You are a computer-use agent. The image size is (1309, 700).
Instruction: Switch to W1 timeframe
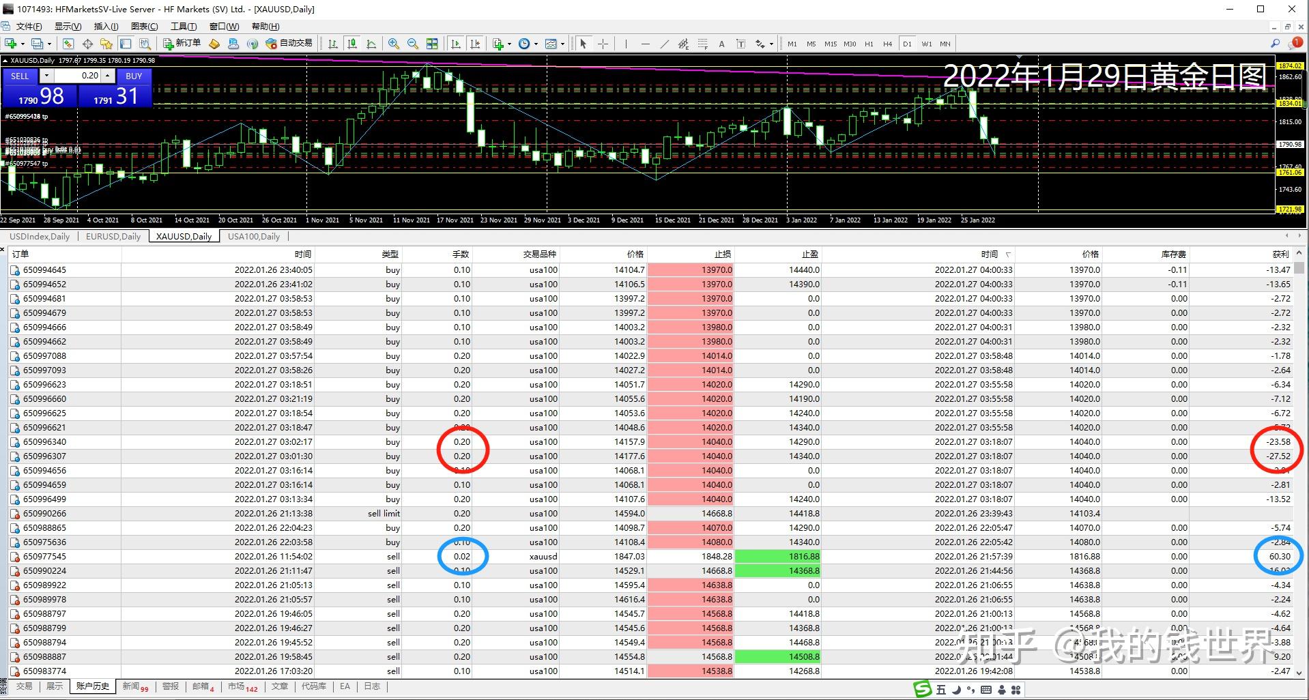[x=927, y=44]
